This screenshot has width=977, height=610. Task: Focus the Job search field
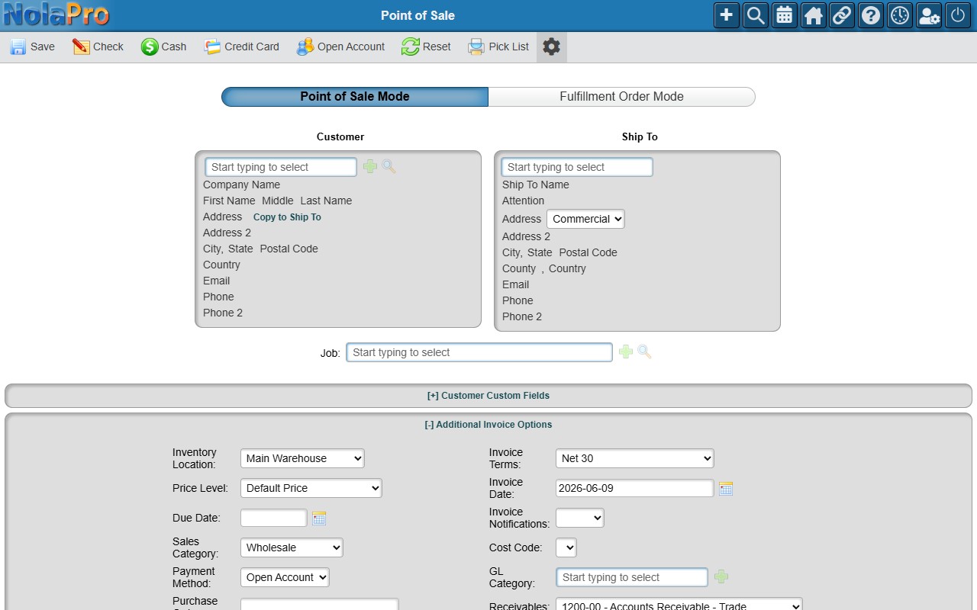(479, 352)
